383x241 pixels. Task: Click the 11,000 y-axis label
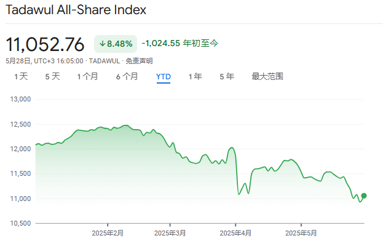[20, 199]
